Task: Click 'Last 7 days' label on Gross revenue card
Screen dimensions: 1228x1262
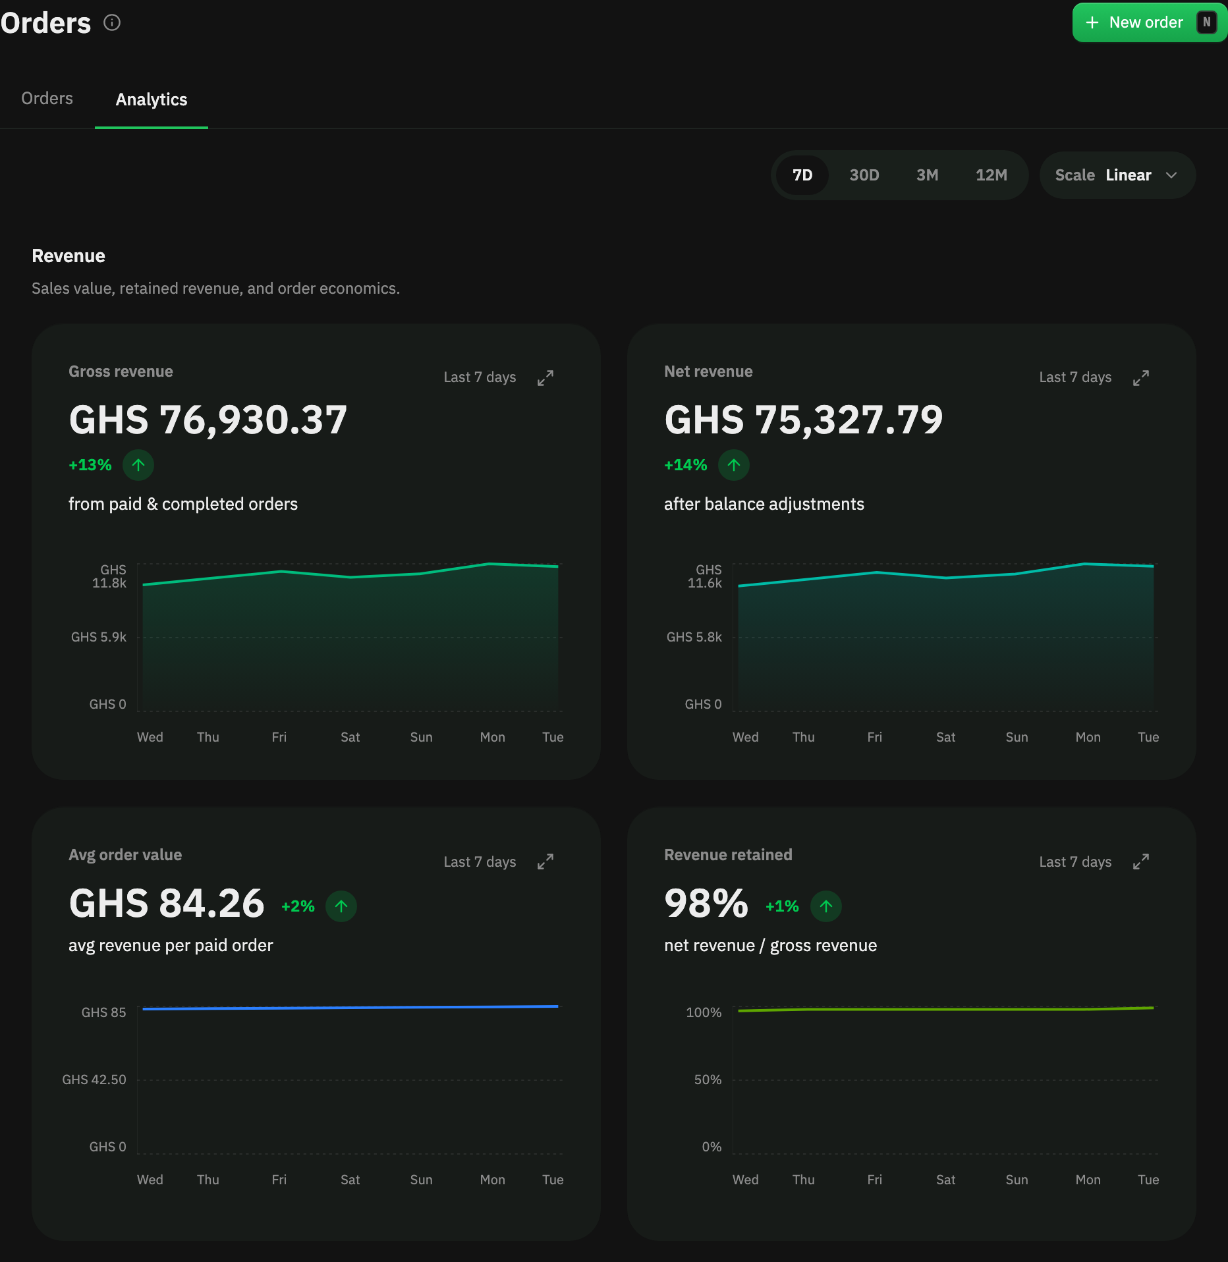Action: [x=480, y=377]
